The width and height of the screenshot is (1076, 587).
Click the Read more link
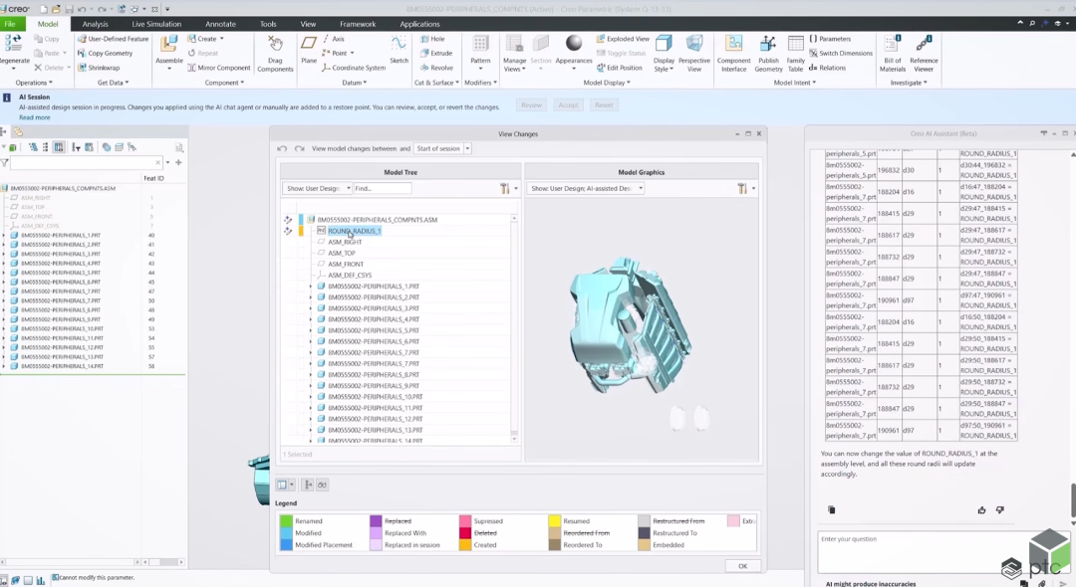click(x=34, y=117)
